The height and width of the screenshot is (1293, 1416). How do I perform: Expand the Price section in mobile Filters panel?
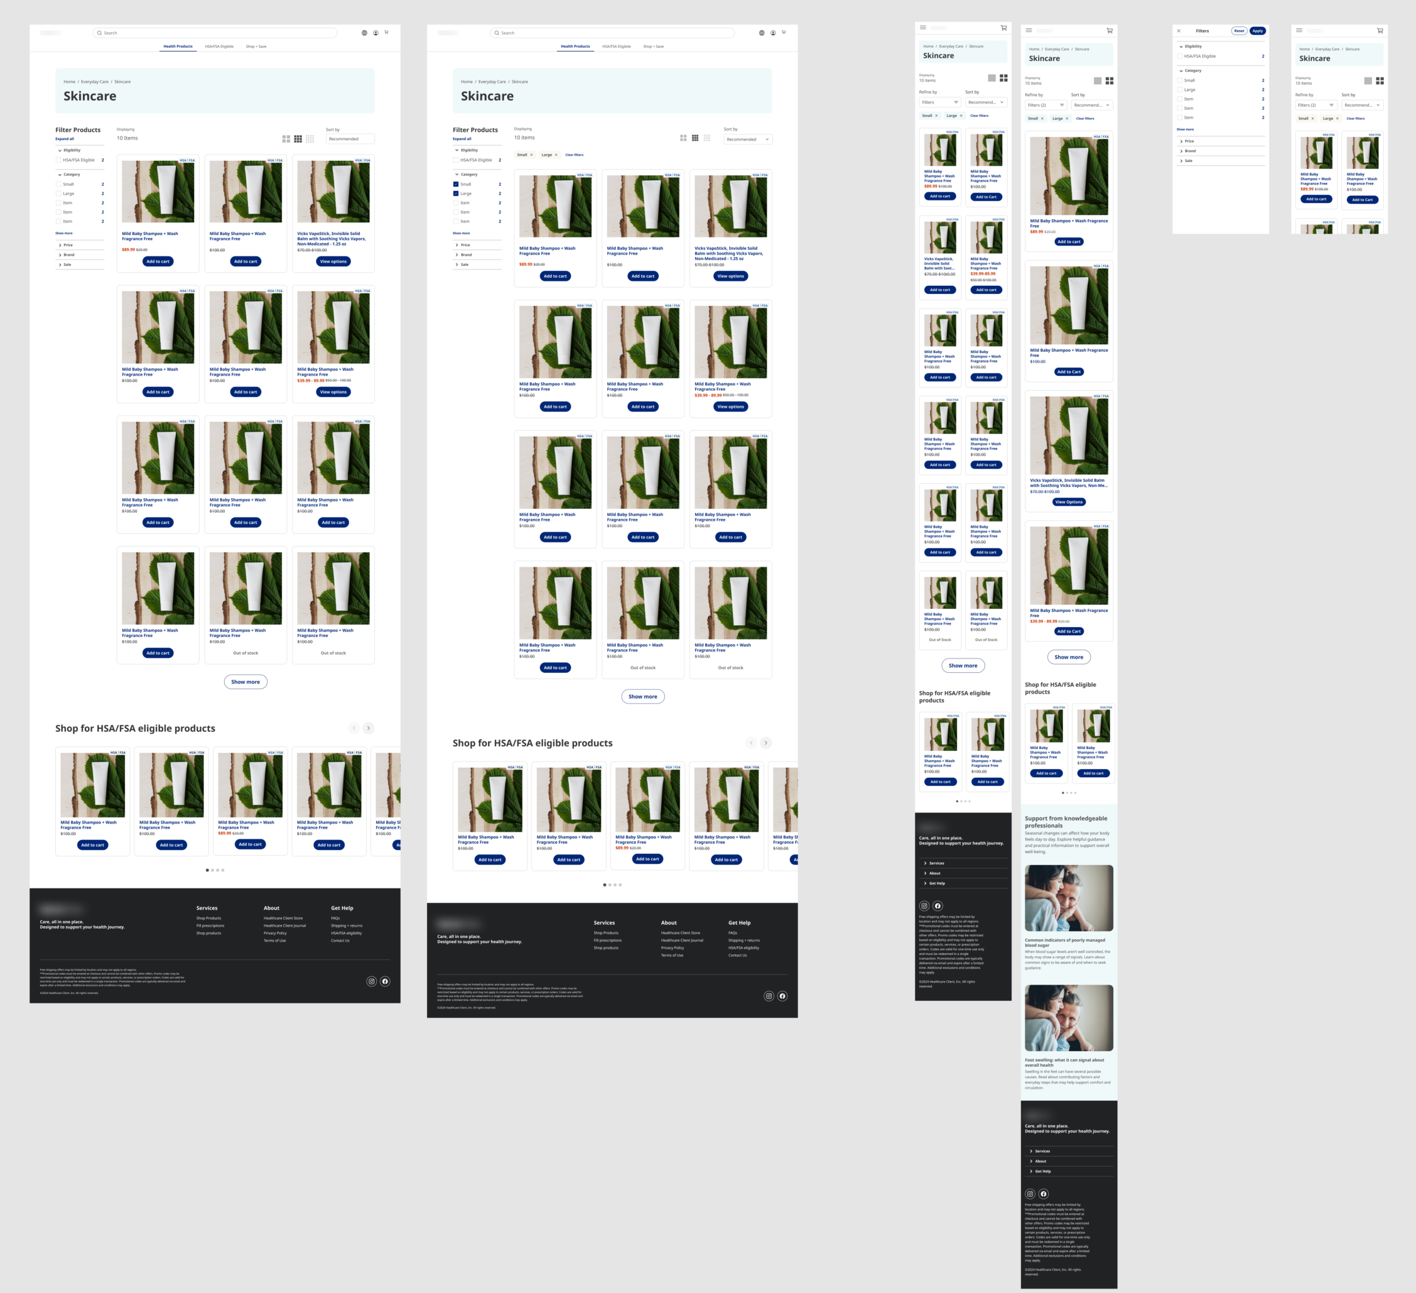pyautogui.click(x=1189, y=141)
